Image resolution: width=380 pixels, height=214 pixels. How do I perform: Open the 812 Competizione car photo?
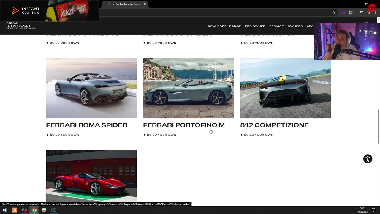[286, 88]
